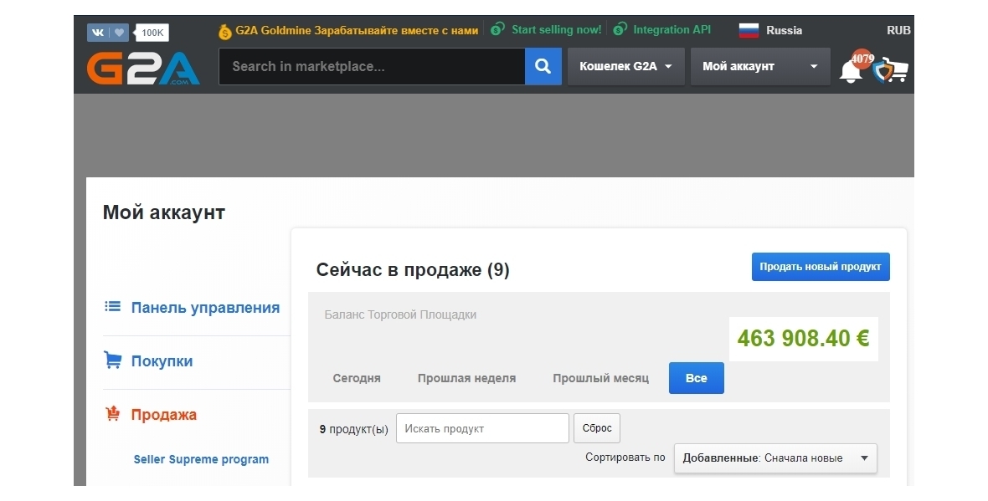Expand the Мой аккаунт header dropdown
The image size is (988, 501).
coord(760,66)
